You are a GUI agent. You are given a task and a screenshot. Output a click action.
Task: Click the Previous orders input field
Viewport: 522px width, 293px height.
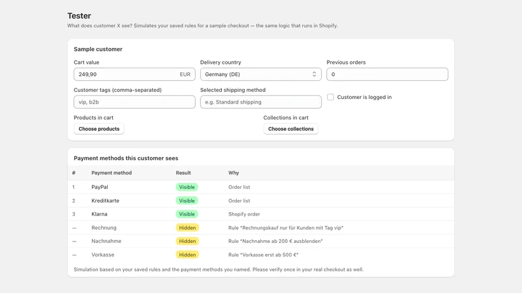[387, 74]
